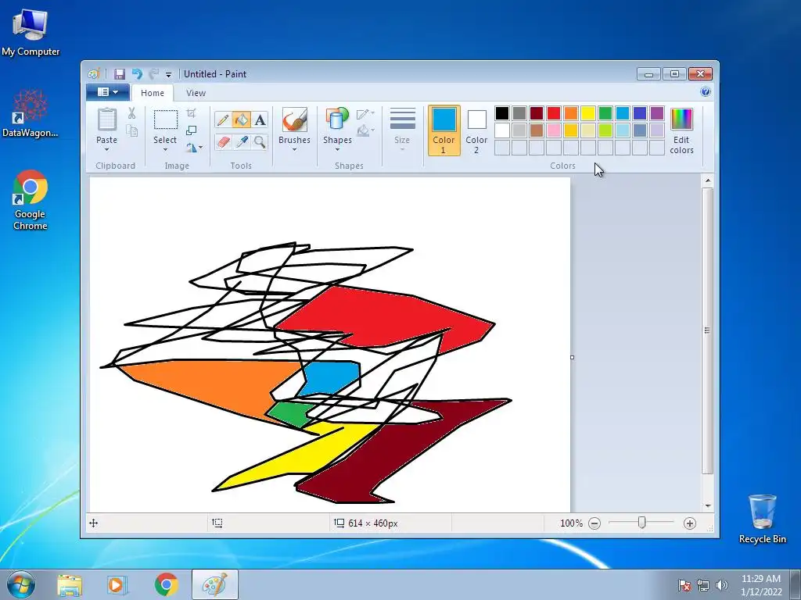Click Zoom out minus button
The height and width of the screenshot is (600, 801).
pyautogui.click(x=594, y=523)
